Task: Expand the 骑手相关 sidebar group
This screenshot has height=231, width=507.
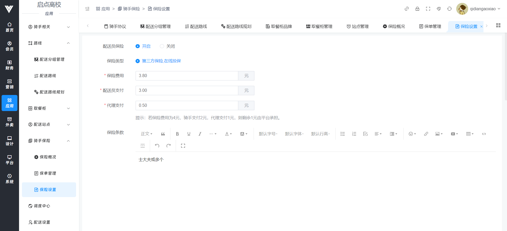Action: pyautogui.click(x=49, y=27)
